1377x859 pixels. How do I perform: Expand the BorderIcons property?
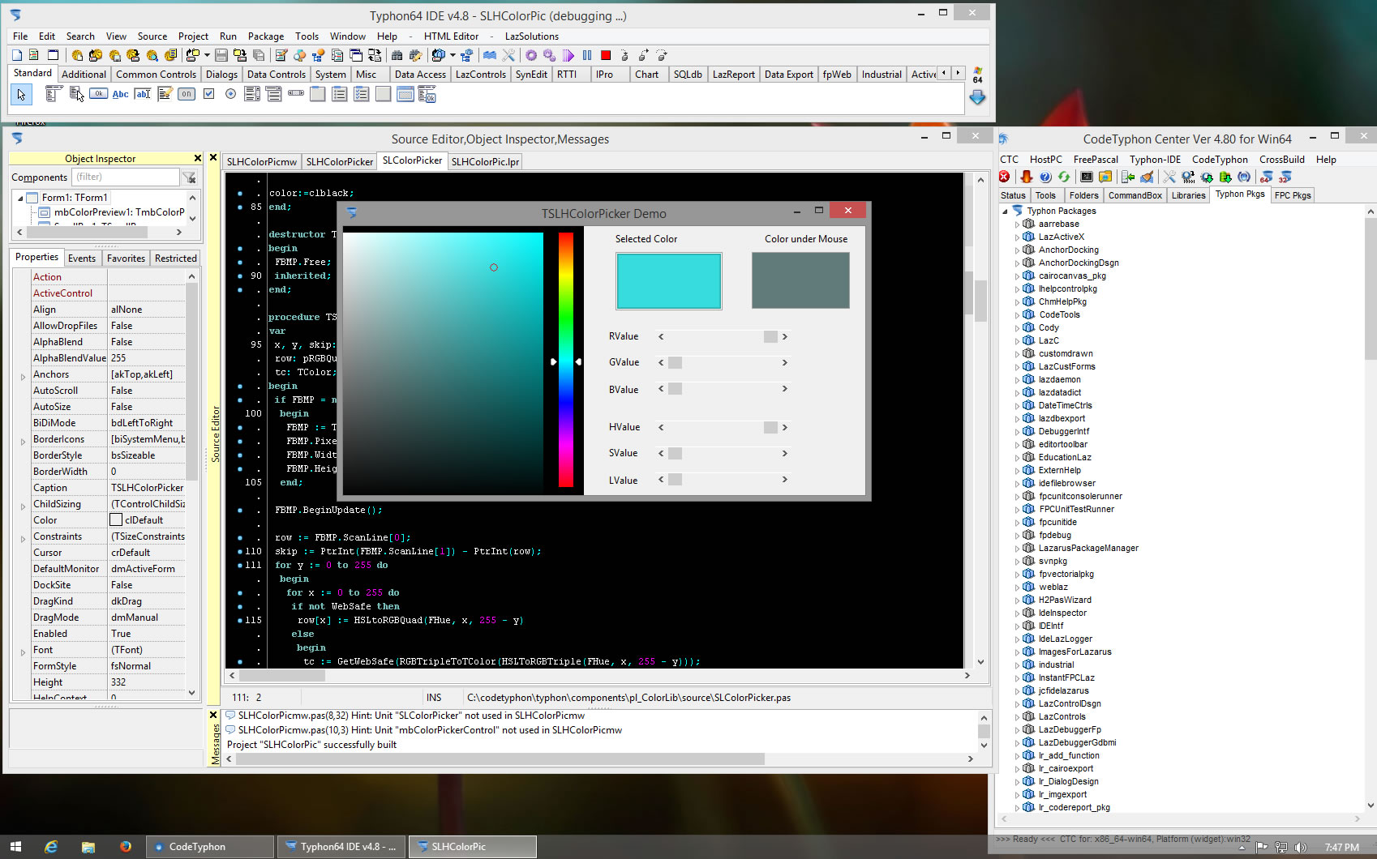coord(23,441)
